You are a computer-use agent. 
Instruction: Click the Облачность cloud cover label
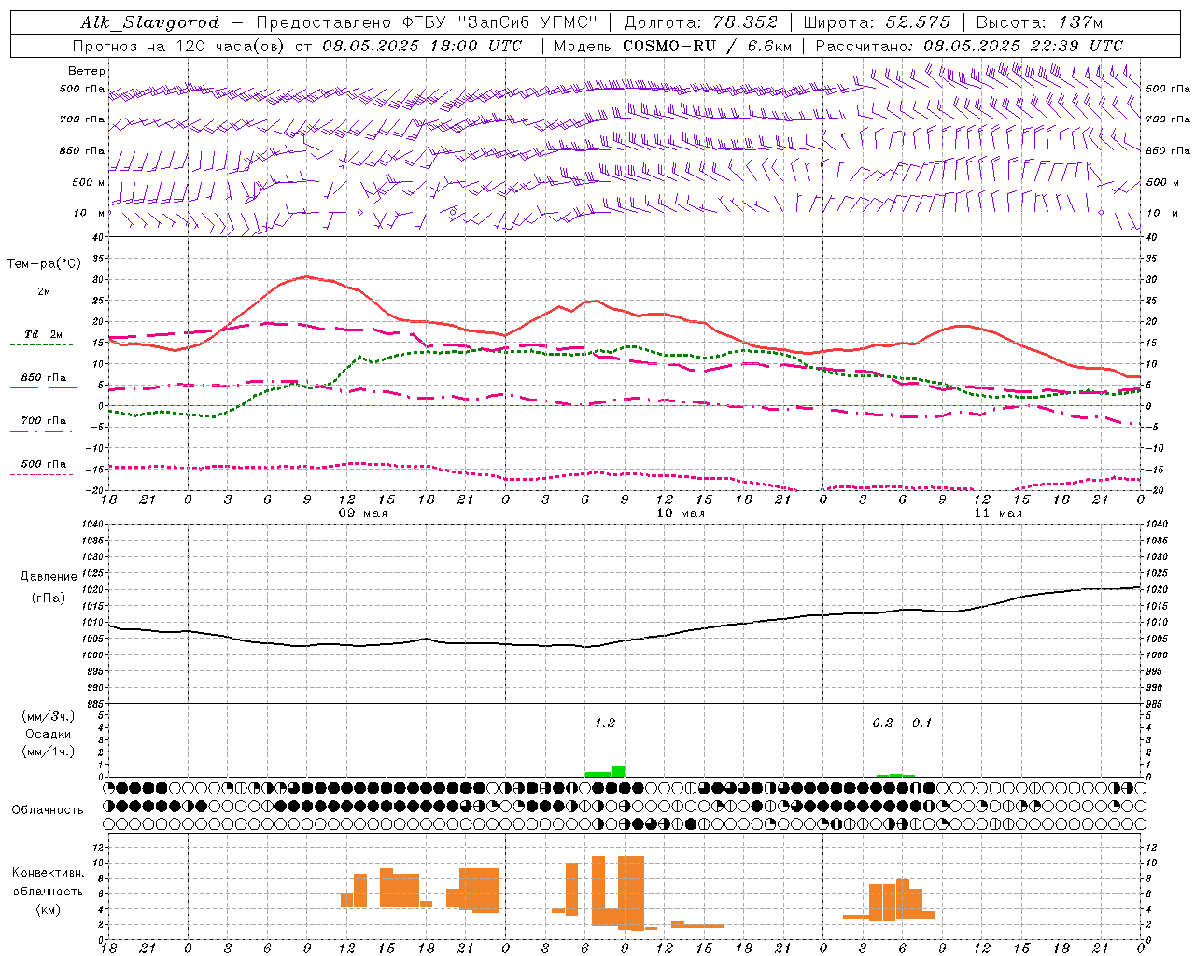click(x=48, y=809)
